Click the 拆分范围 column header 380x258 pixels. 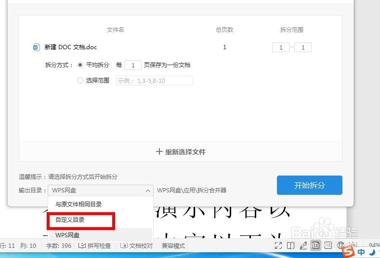[292, 29]
